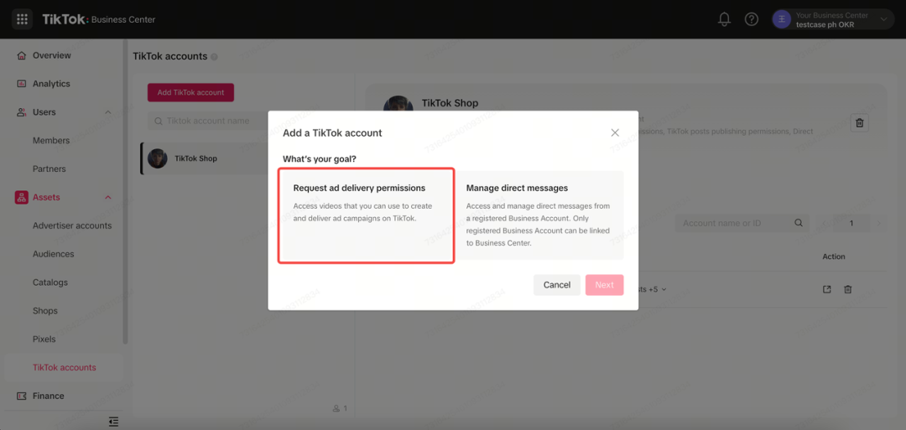
Task: Click the info icon beside TikTok accounts title
Action: (215, 56)
